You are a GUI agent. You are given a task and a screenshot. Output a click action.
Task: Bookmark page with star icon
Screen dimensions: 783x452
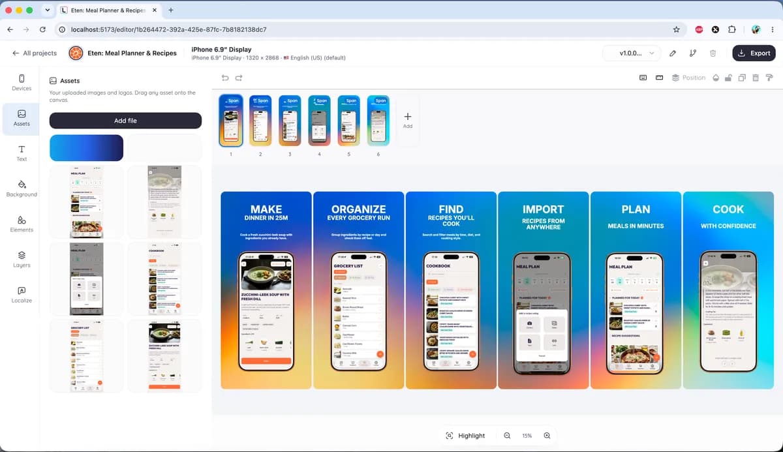pos(676,29)
